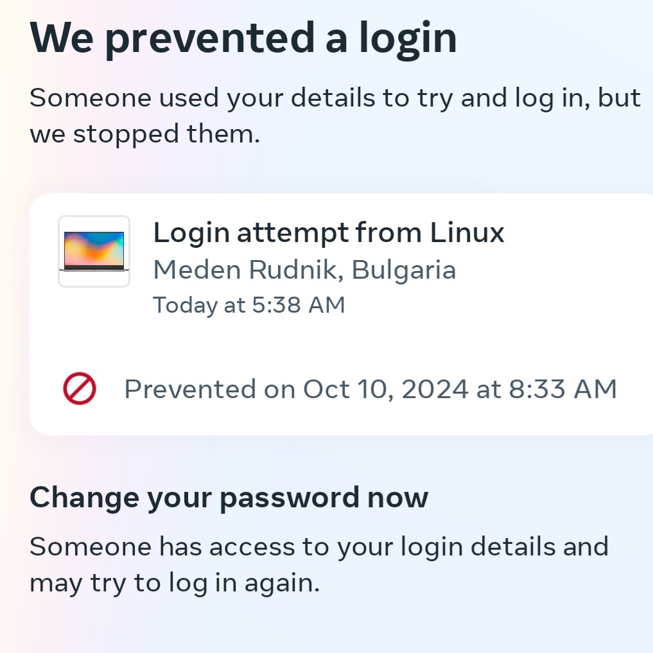Click the 'Login attempt from Linux' title
This screenshot has height=653, width=653.
(x=329, y=232)
